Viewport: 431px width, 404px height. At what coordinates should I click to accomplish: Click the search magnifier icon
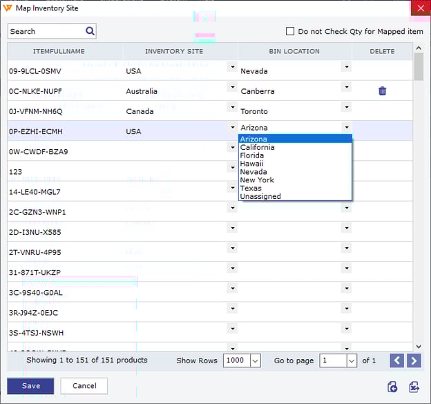90,31
